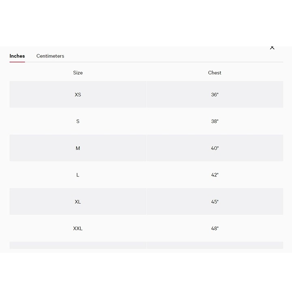
Task: Select the XL size cell
Action: (78, 202)
